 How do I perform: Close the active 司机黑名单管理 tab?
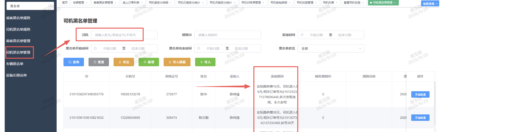[395, 3]
